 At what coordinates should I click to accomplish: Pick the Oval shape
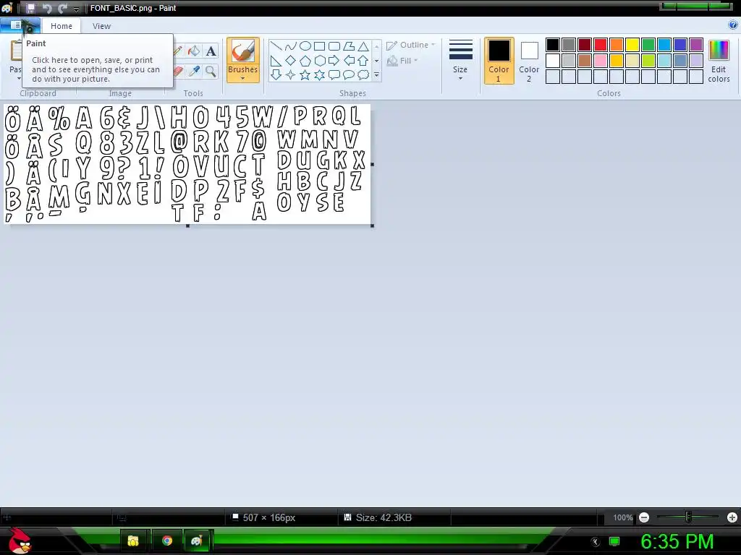[305, 46]
